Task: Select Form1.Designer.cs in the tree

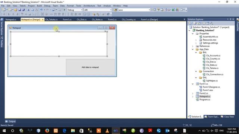Action: (211, 87)
